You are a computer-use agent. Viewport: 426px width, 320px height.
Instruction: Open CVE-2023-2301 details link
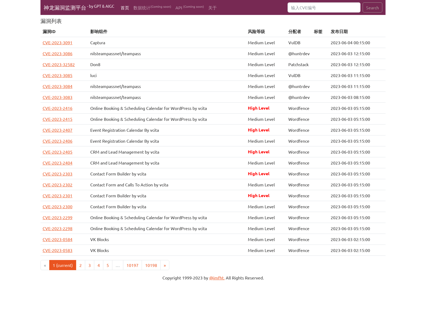click(x=58, y=196)
